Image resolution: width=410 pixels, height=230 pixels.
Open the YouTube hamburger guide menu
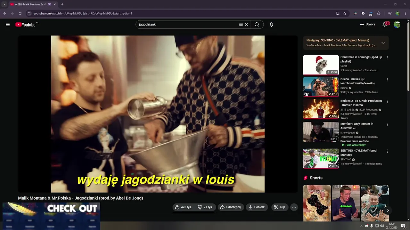(8, 25)
